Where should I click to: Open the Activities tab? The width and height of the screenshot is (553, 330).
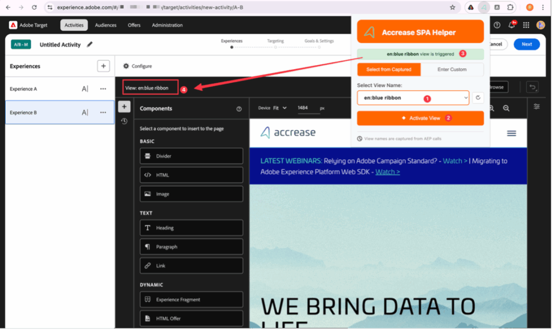74,25
